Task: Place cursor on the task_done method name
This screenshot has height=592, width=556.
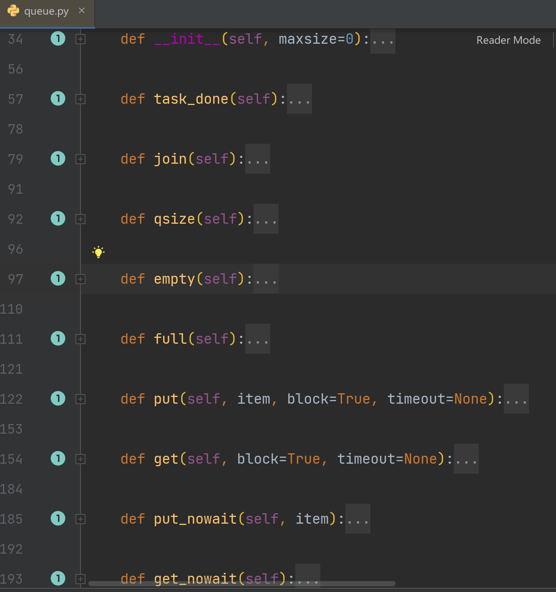Action: pyautogui.click(x=191, y=99)
